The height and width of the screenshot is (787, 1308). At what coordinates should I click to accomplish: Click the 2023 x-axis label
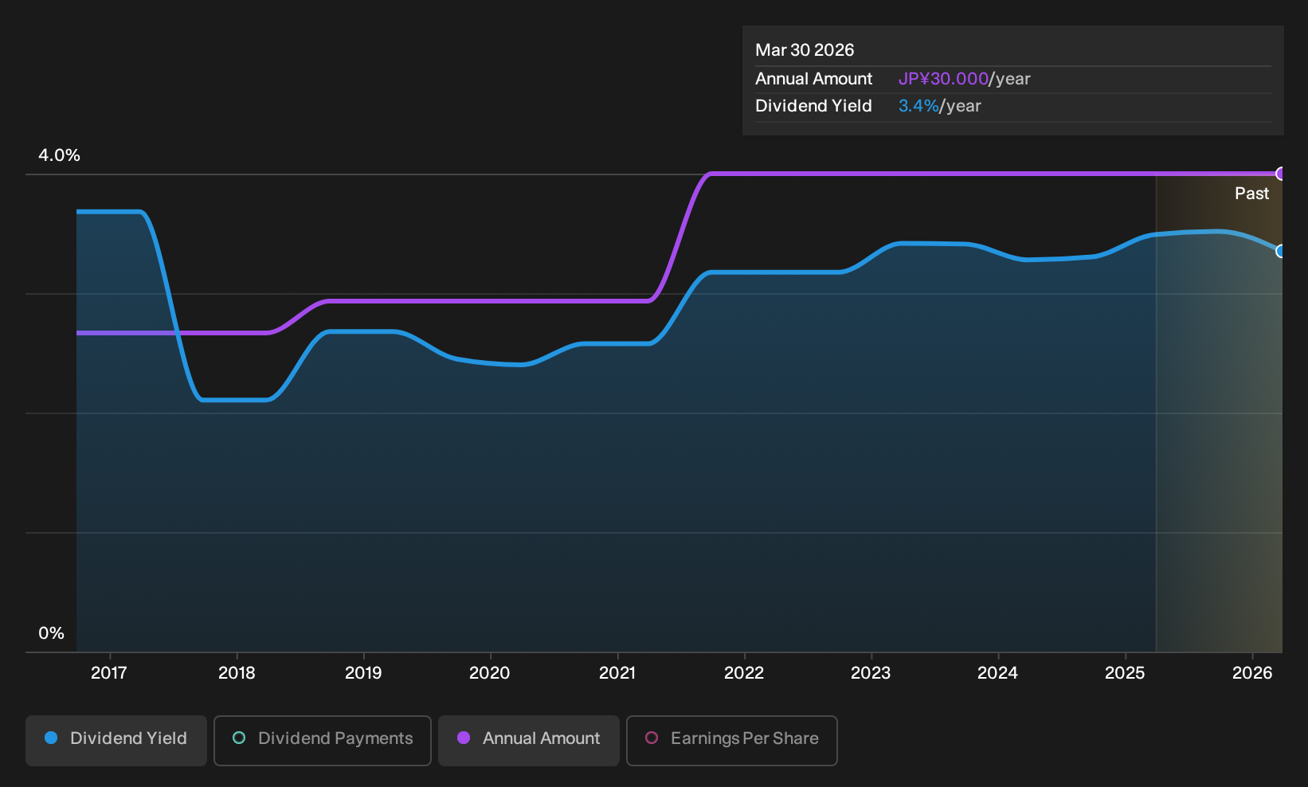pyautogui.click(x=871, y=673)
